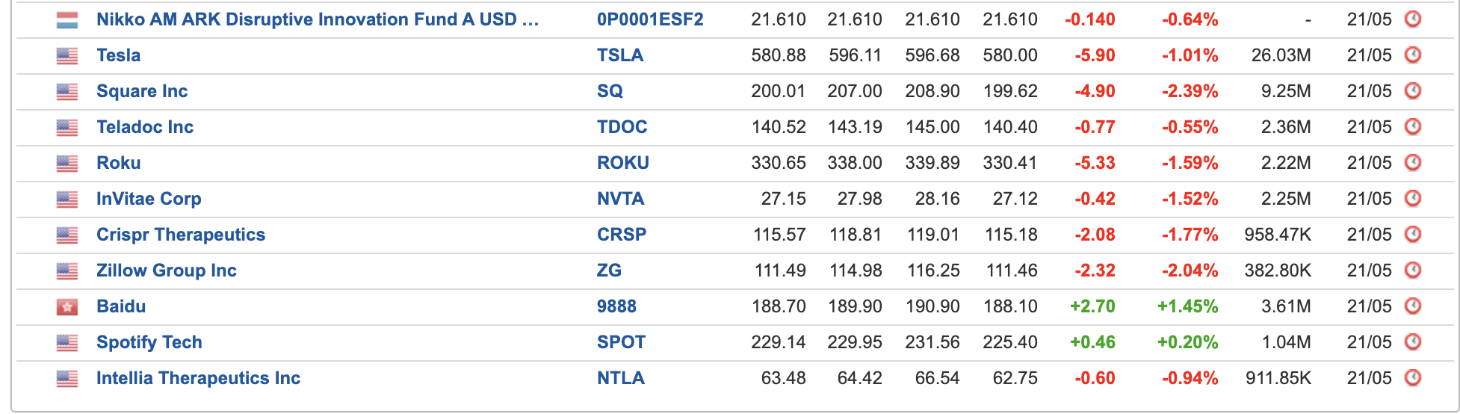1460x414 pixels.
Task: Click the clock icon in Tesla row
Action: tap(1412, 55)
